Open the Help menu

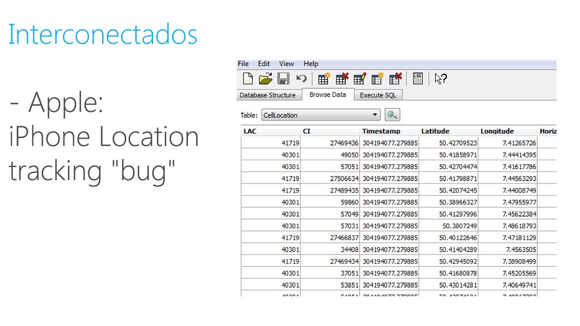click(x=311, y=63)
